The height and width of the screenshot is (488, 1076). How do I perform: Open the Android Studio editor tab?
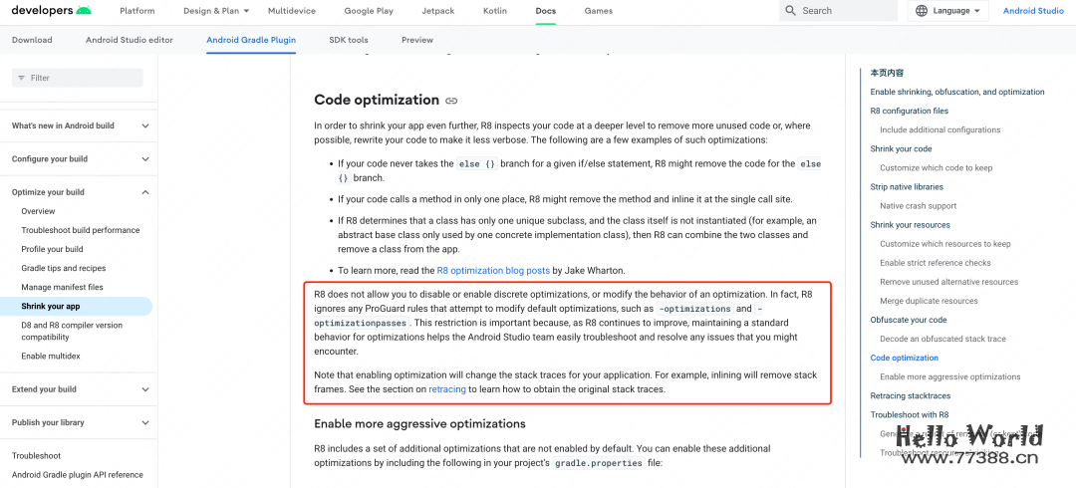coord(131,40)
